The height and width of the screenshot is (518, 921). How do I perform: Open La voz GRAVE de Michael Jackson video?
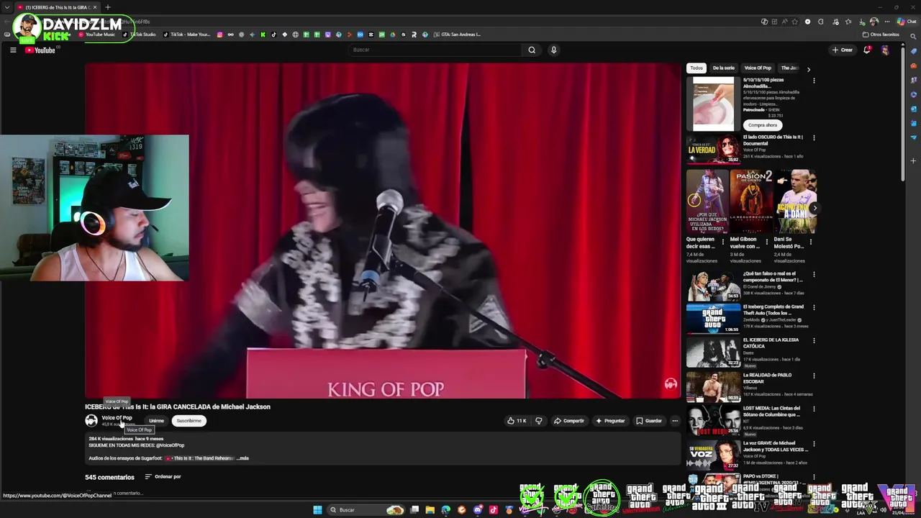pos(713,455)
